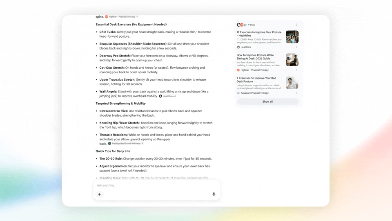Focus the Ask anything input field

(x=156, y=185)
